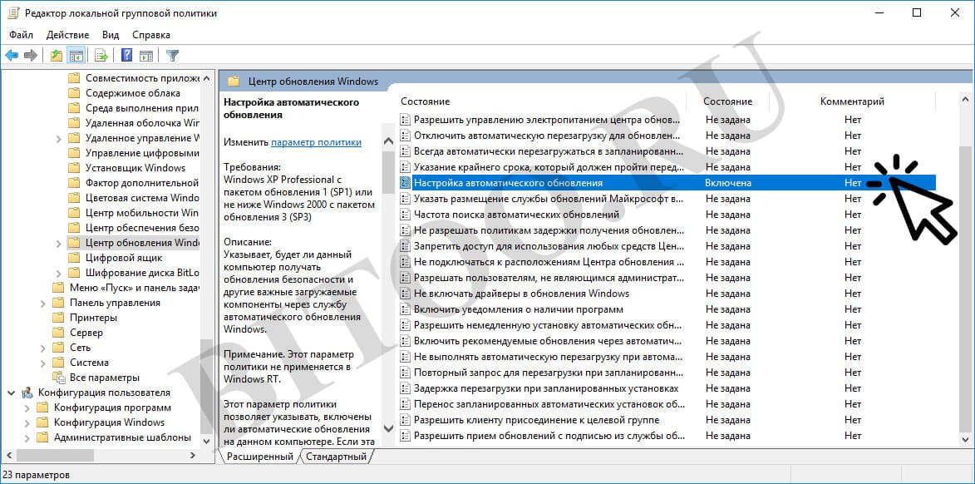Select the Принтеры folder in tree
Image resolution: width=975 pixels, height=484 pixels.
pyautogui.click(x=93, y=318)
